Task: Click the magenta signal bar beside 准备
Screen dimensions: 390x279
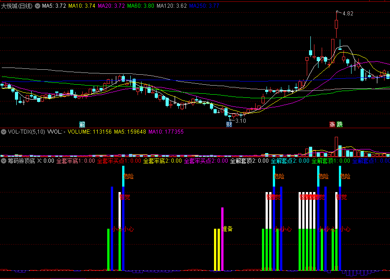Action: pos(222,239)
